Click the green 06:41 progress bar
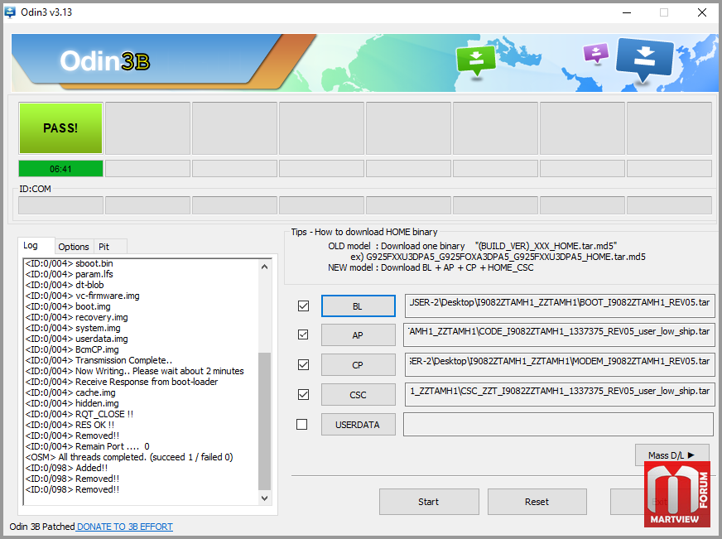 pos(61,169)
